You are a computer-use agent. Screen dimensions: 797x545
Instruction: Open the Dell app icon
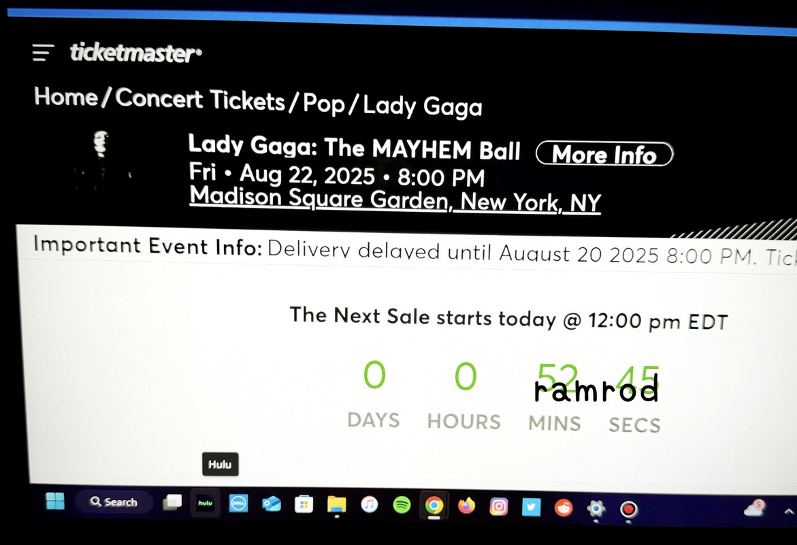[x=238, y=503]
